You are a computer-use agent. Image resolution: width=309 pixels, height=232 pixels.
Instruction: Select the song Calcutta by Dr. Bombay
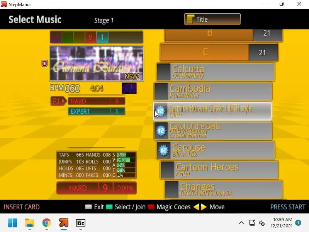[216, 72]
